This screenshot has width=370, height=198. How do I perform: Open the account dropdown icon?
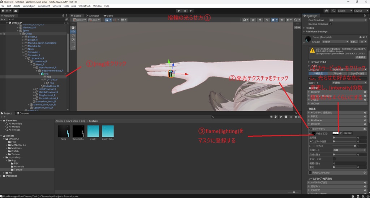tap(7, 11)
